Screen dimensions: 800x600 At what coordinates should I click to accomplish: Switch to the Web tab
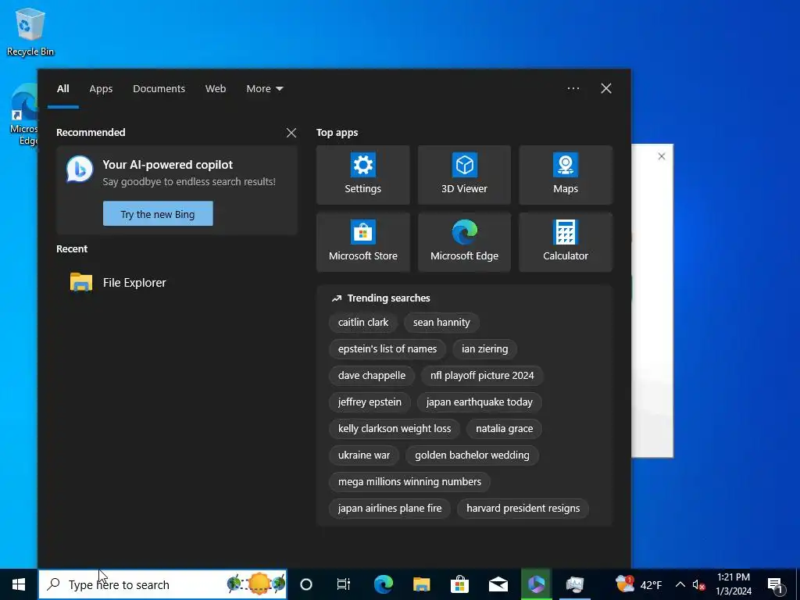click(x=216, y=89)
